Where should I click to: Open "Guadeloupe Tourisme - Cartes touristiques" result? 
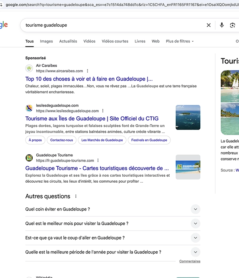pos(97,168)
